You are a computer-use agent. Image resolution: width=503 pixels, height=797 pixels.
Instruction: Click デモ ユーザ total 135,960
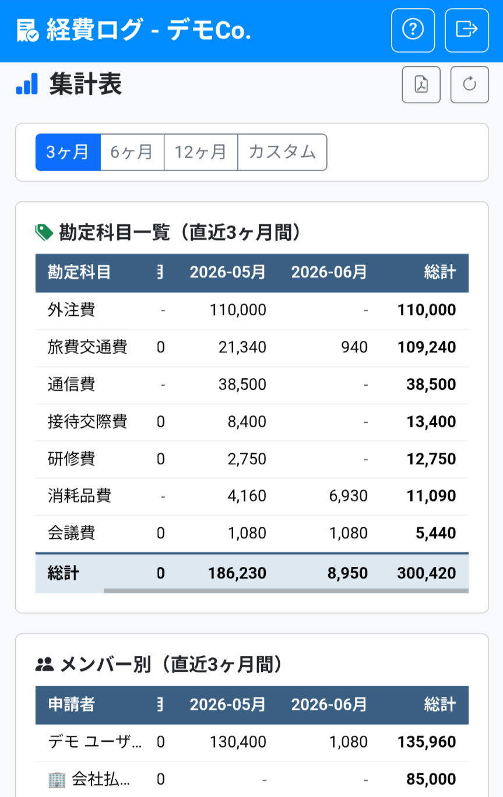(x=427, y=742)
